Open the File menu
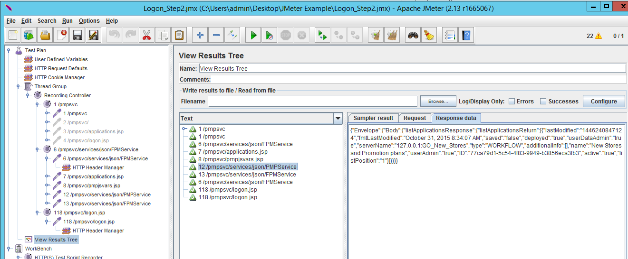 (x=11, y=21)
